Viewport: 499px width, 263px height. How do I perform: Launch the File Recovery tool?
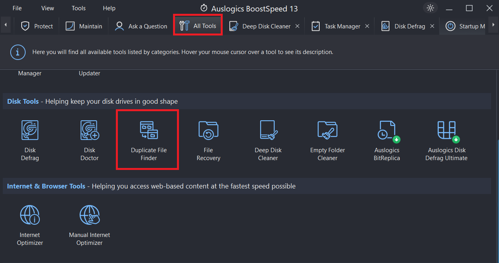(x=209, y=141)
